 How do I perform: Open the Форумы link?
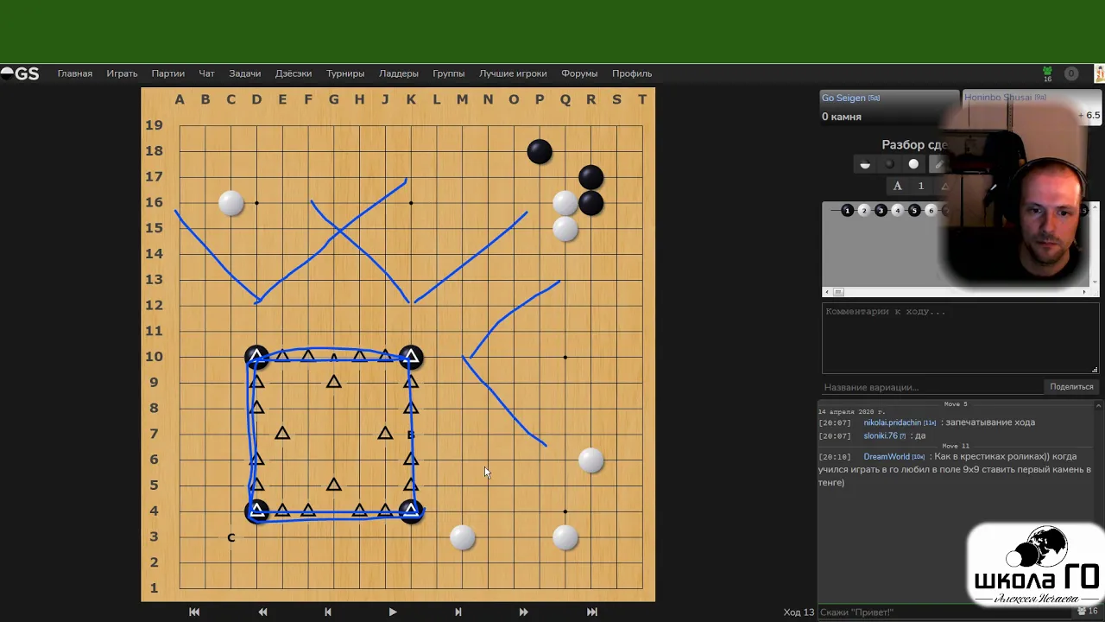pos(579,73)
